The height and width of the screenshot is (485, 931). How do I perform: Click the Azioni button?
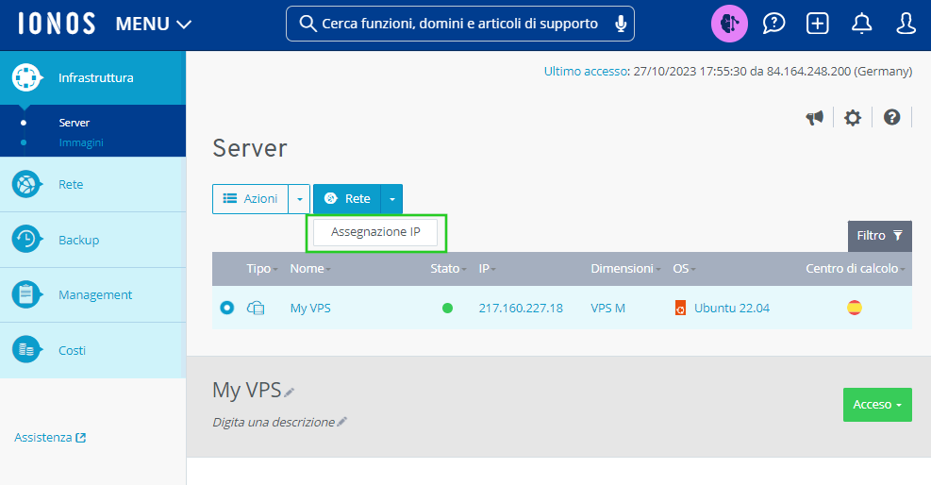click(x=251, y=199)
